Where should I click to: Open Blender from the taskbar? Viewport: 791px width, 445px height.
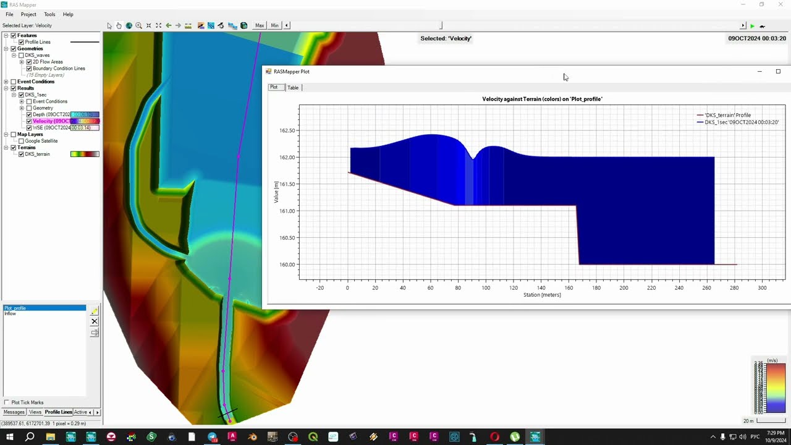pos(252,437)
